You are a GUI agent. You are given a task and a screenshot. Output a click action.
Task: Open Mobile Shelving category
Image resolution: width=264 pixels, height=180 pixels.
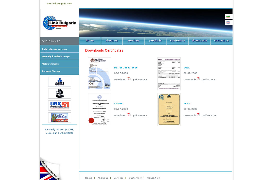pos(50,64)
